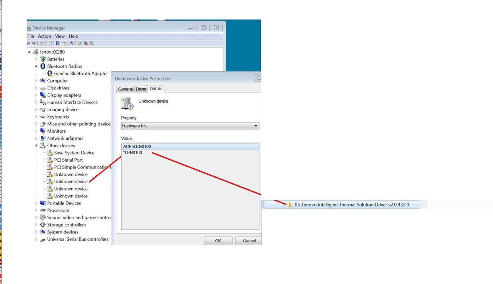The image size is (493, 284).
Task: Collapse the Bluetooth Radios category
Action: click(x=37, y=66)
